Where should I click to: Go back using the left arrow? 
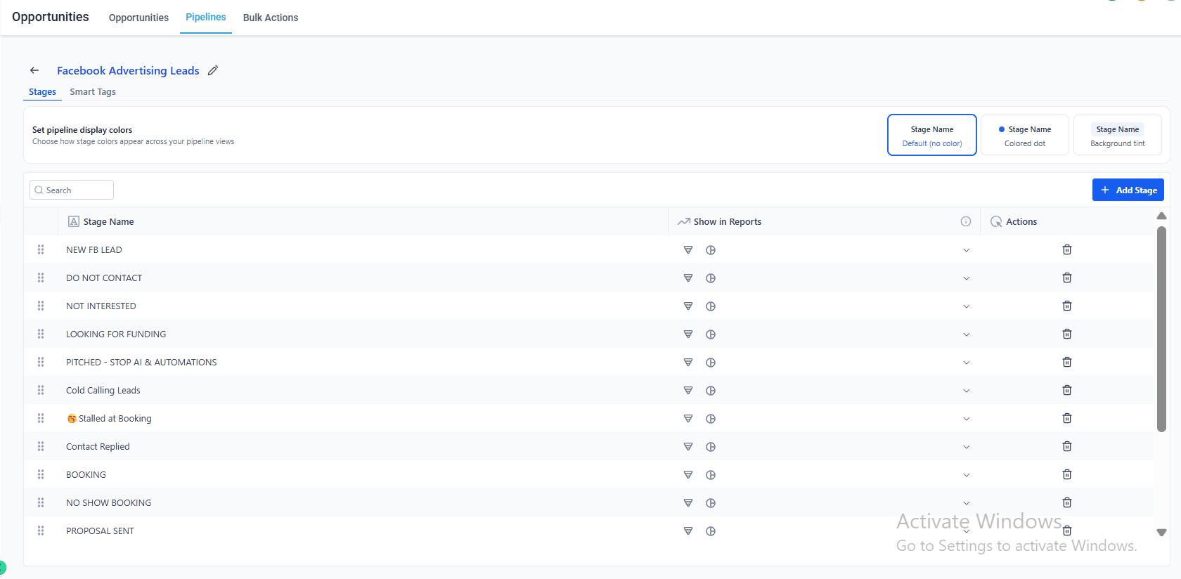pyautogui.click(x=34, y=70)
